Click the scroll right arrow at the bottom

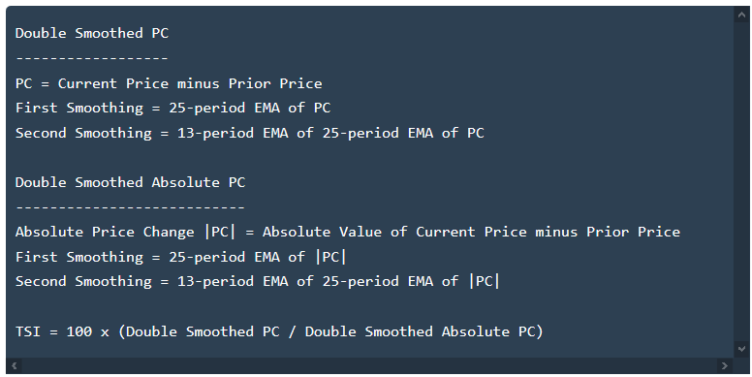click(x=724, y=366)
